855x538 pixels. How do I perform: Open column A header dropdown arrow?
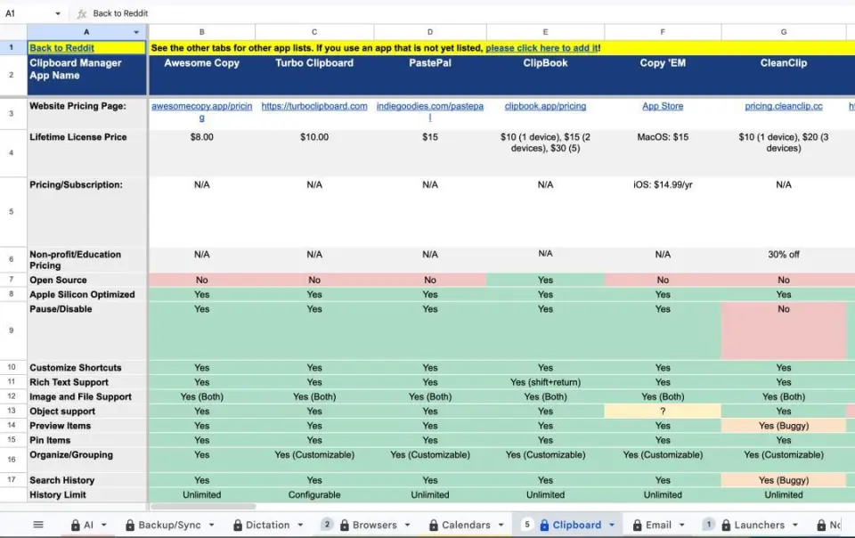click(136, 32)
